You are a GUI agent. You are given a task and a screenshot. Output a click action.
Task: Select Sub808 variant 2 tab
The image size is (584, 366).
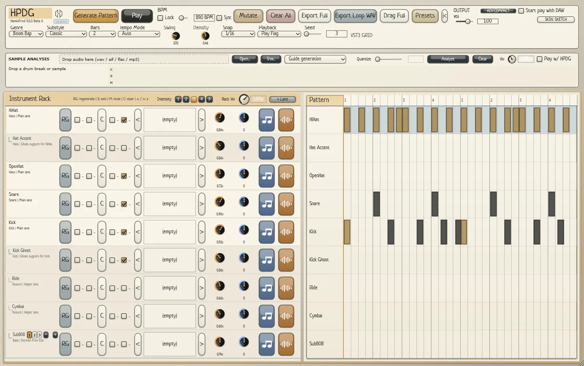point(34,335)
